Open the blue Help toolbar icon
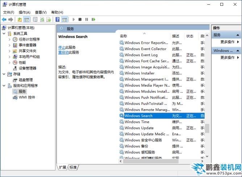Viewport: 242px width, 177px height. point(57,20)
